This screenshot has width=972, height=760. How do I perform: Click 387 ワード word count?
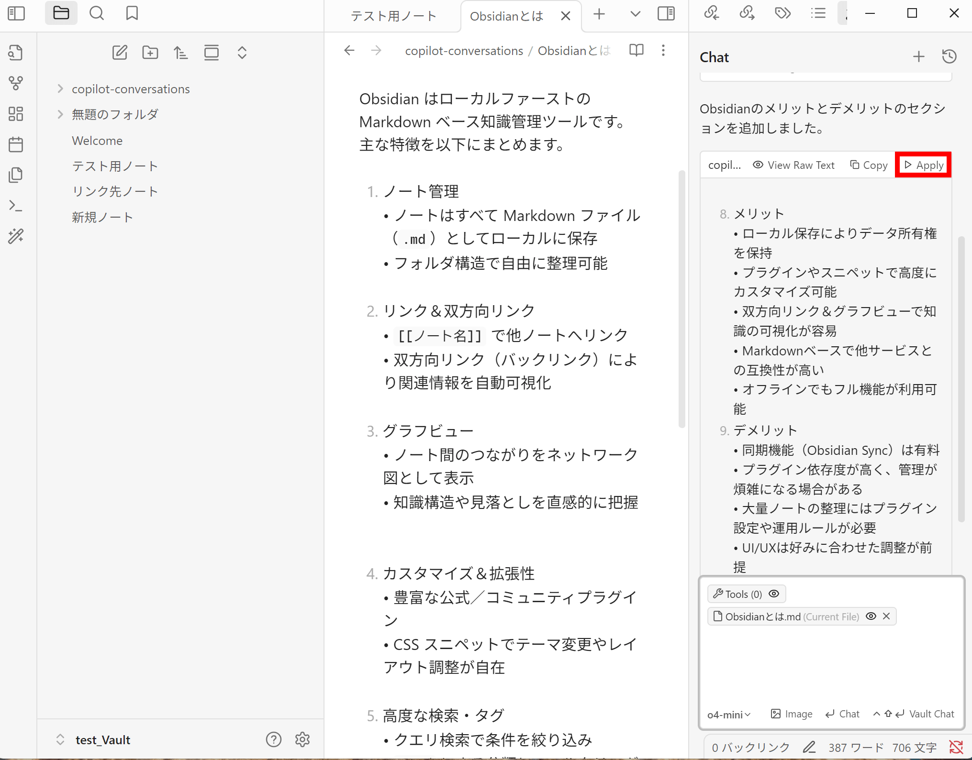coord(856,748)
